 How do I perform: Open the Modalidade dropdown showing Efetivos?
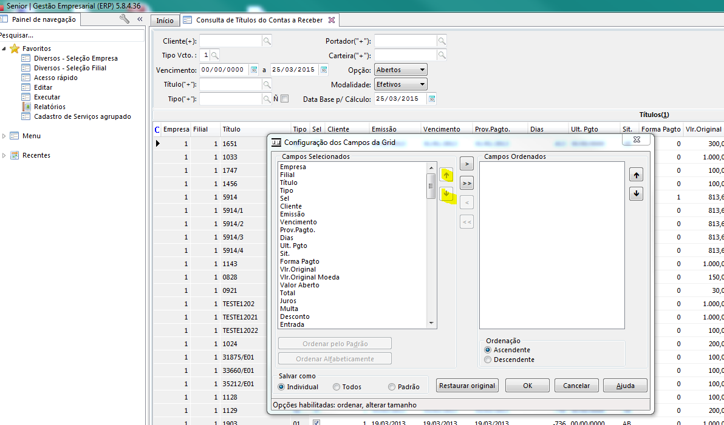coord(401,84)
